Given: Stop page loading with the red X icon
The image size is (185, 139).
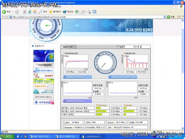Looking at the screenshot, I should (24, 12).
